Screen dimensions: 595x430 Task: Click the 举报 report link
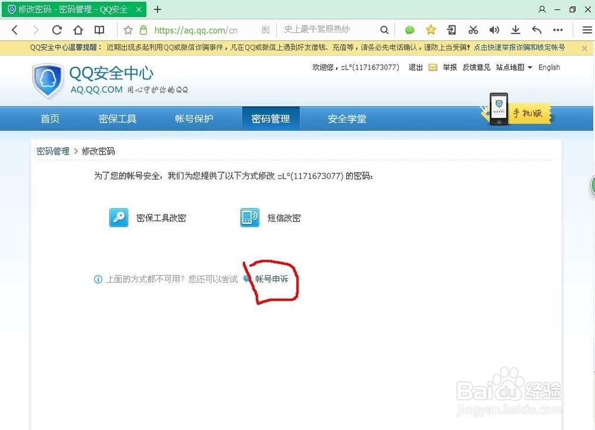450,68
